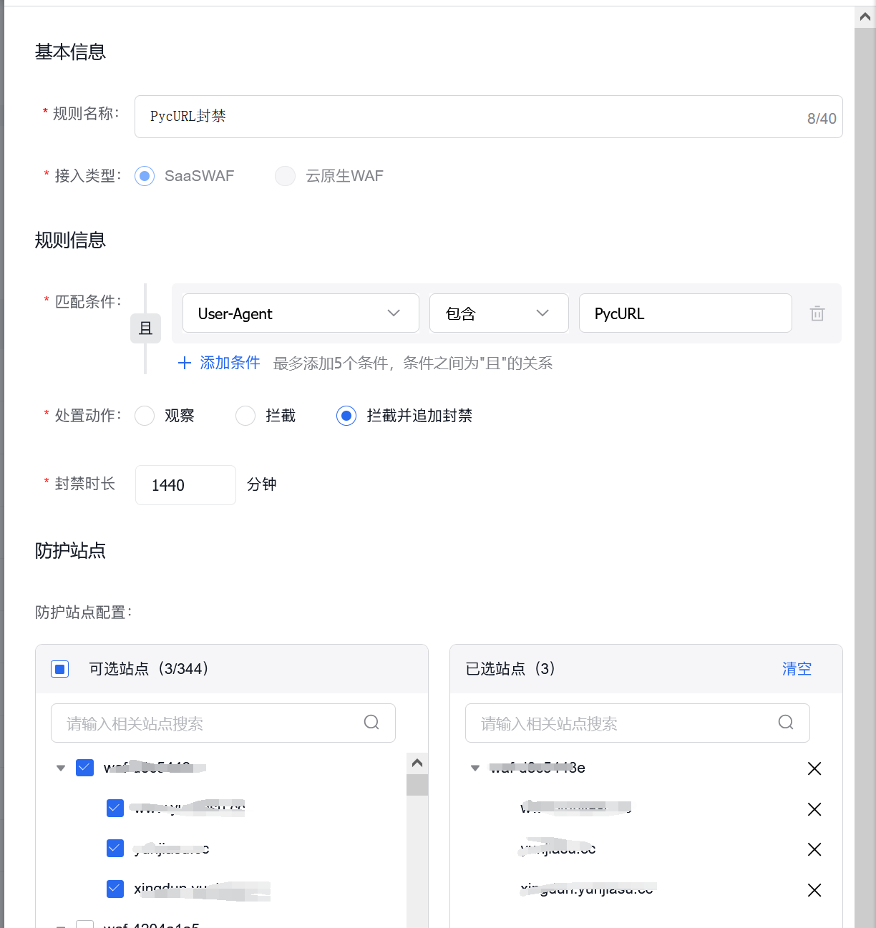Choose the 拦截 action
The width and height of the screenshot is (876, 928).
coord(245,416)
